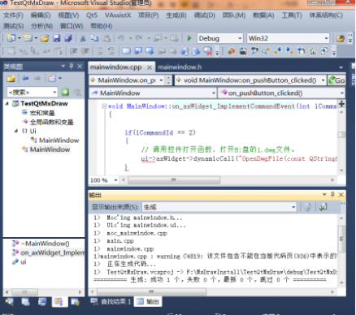This screenshot has width=356, height=315.
Task: Switch to the mainwindow.h tab
Action: (180, 67)
